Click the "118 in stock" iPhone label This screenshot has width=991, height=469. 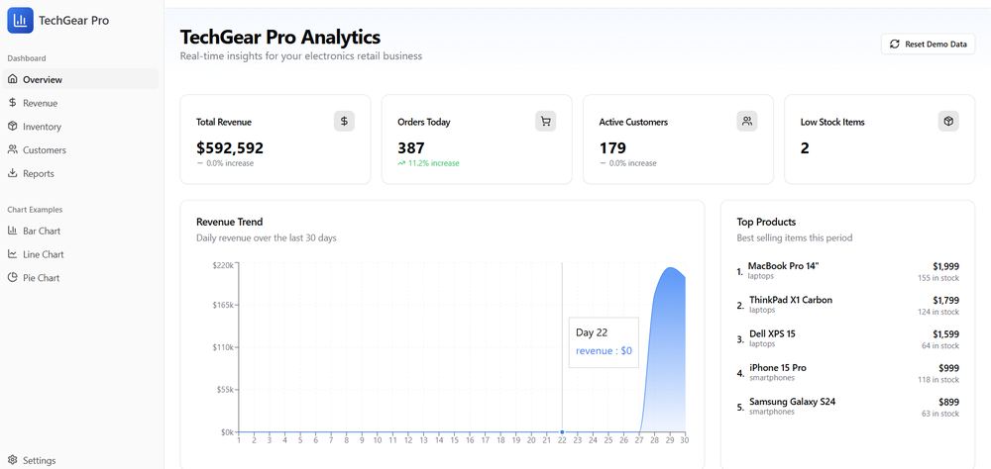point(938,379)
